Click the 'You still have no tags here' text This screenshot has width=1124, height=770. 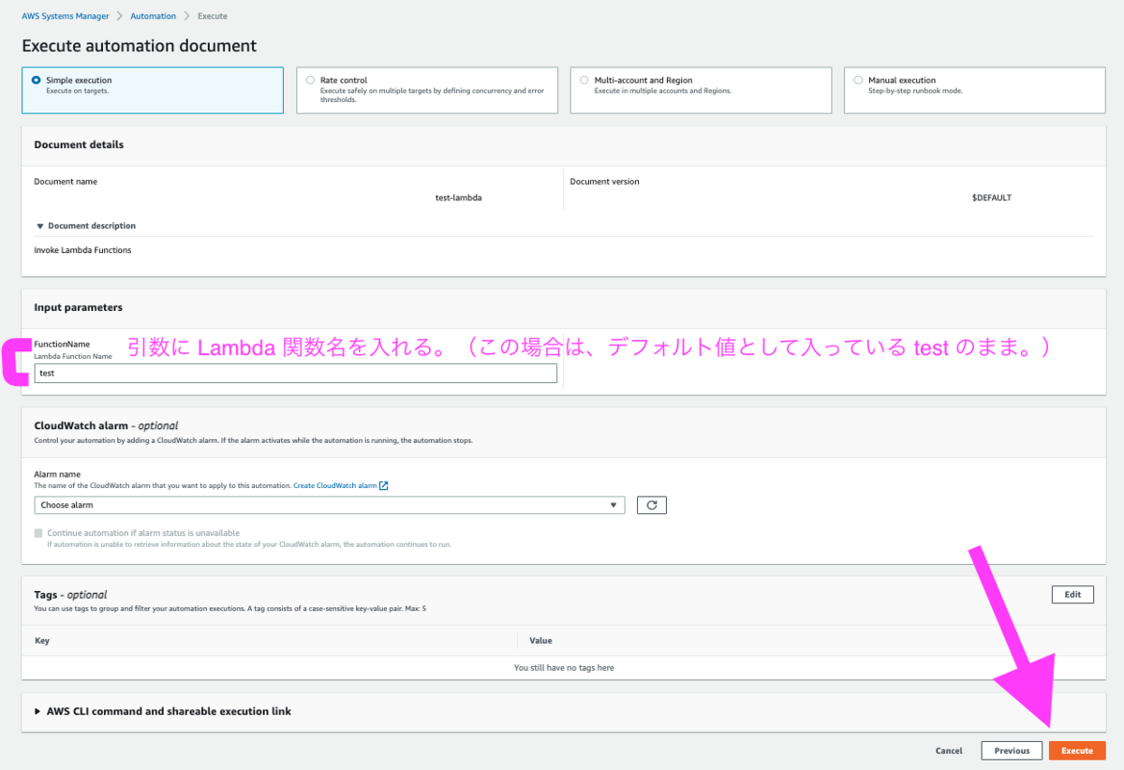pos(564,668)
